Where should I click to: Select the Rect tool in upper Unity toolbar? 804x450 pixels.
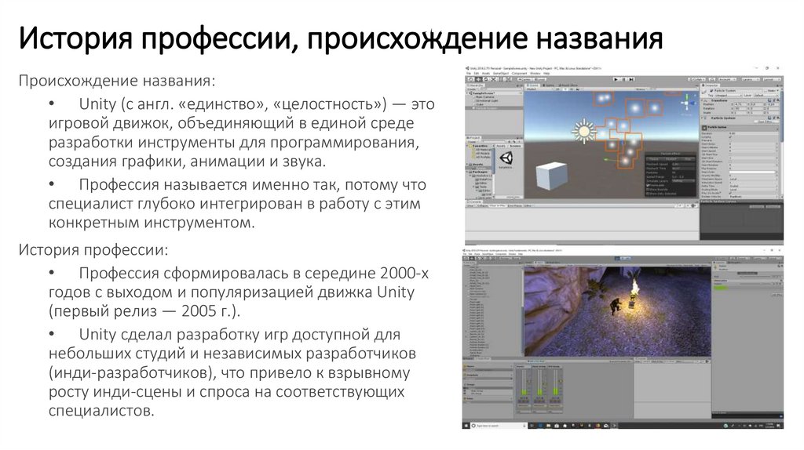[501, 79]
